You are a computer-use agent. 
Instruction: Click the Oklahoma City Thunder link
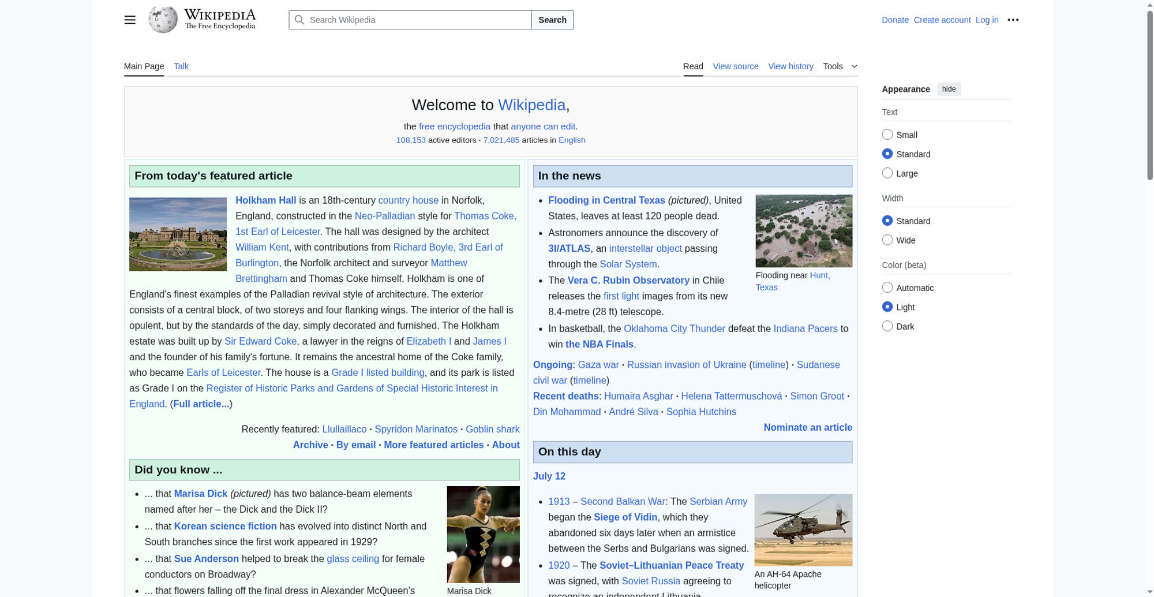coord(674,329)
